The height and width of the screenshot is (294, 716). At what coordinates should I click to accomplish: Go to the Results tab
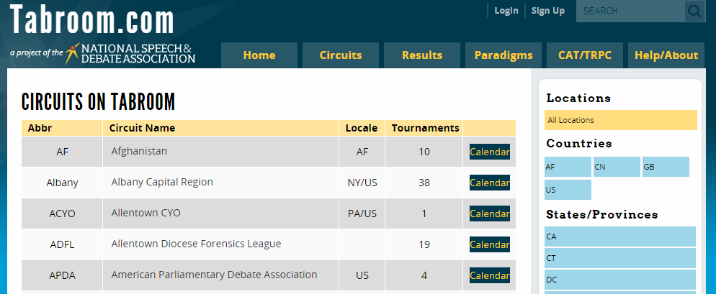point(422,55)
